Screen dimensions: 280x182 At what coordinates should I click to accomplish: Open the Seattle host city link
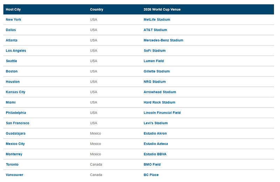(12, 61)
